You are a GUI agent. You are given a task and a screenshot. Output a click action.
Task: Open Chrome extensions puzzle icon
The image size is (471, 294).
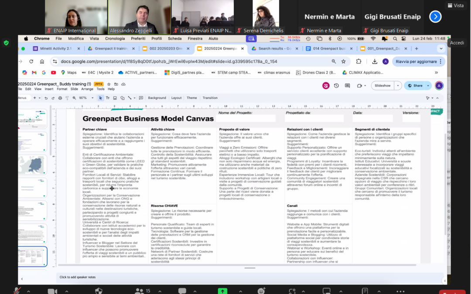[358, 61]
